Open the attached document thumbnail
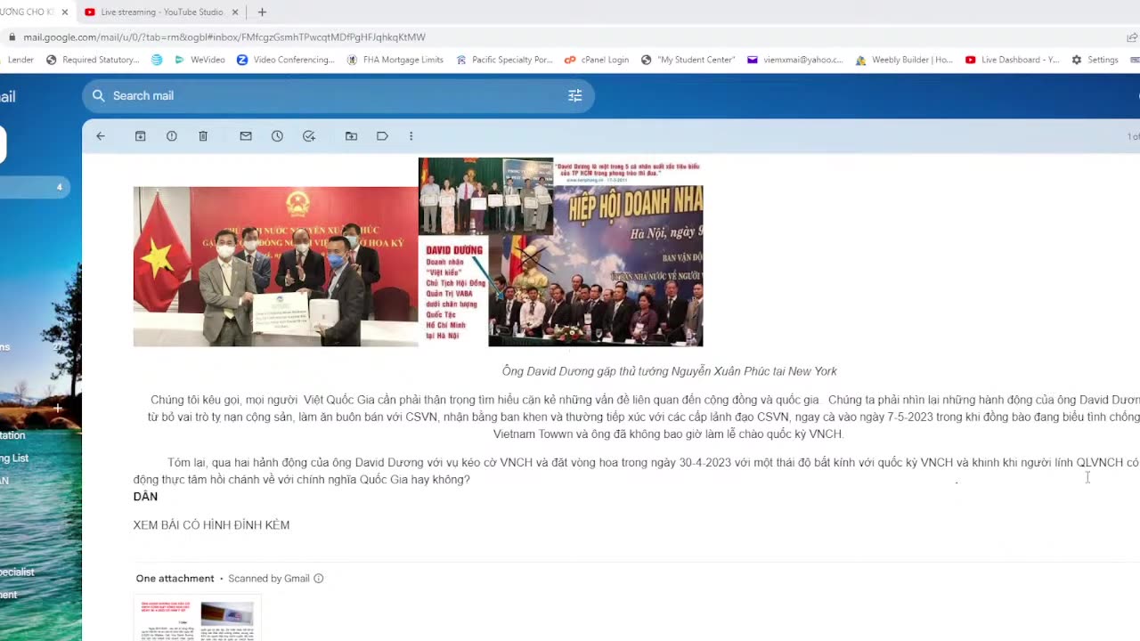 point(197,619)
